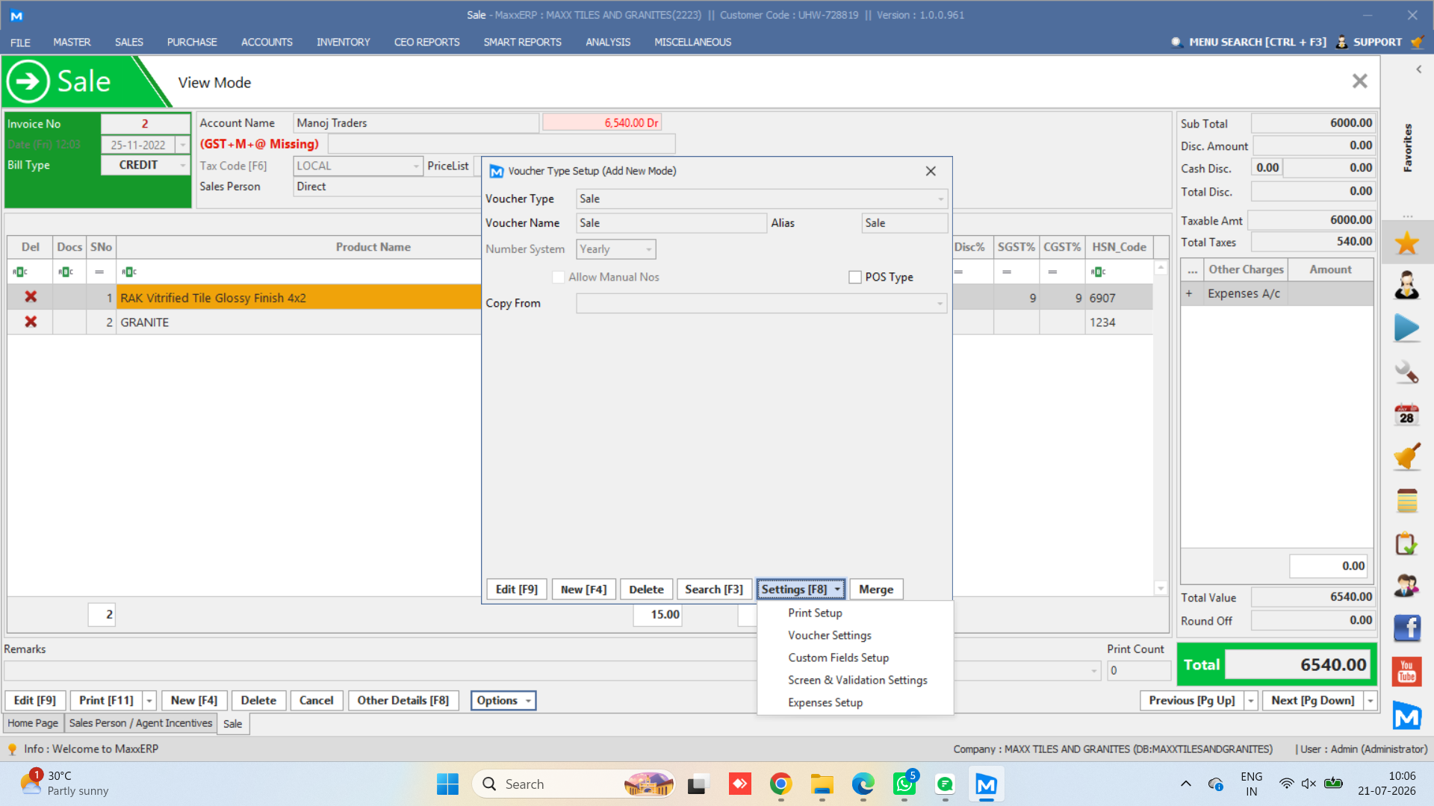This screenshot has height=806, width=1434.
Task: Click the Product Name filter icon
Action: click(129, 272)
